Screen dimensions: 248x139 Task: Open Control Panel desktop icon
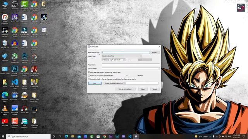tap(5, 70)
